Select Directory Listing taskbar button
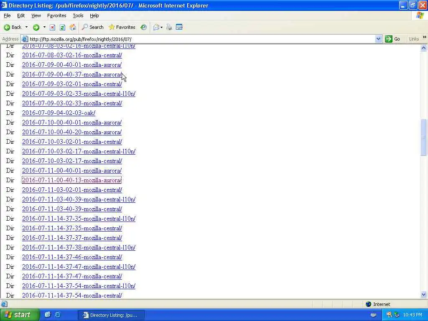428x321 pixels. click(x=111, y=315)
